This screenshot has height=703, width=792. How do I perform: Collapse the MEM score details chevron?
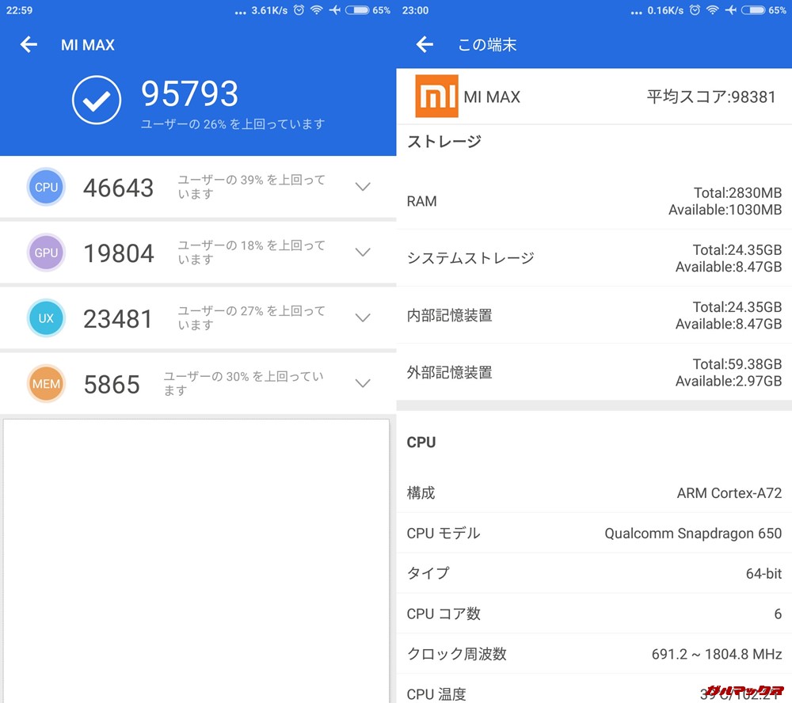(363, 383)
